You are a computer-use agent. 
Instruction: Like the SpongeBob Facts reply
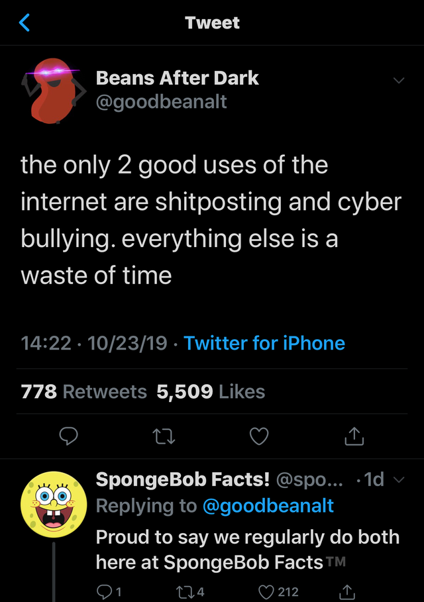(268, 591)
